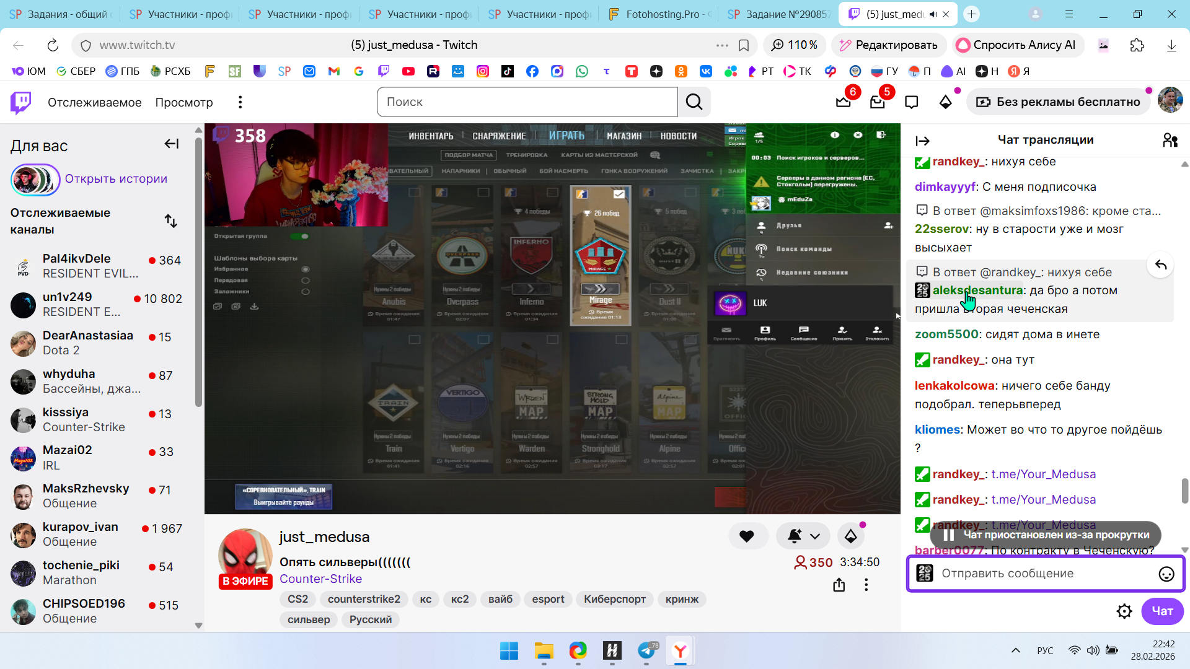Image resolution: width=1190 pixels, height=669 pixels.
Task: Mute the tab audio speaker icon
Action: [x=933, y=14]
